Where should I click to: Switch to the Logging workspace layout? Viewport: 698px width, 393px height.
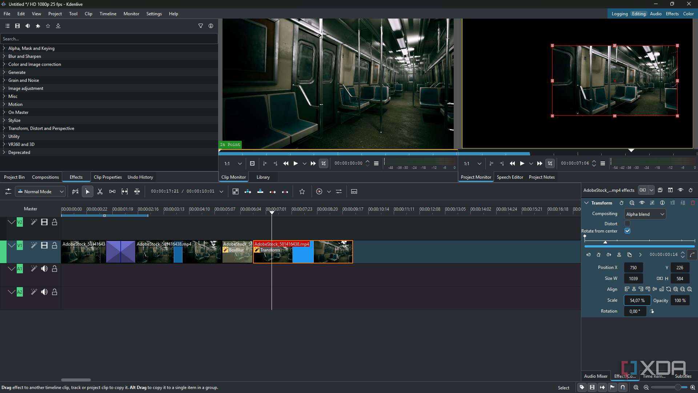619,14
